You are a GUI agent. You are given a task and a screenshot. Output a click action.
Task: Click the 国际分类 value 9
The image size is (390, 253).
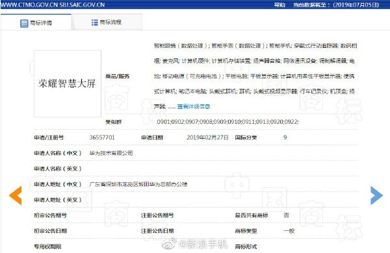[x=285, y=138]
